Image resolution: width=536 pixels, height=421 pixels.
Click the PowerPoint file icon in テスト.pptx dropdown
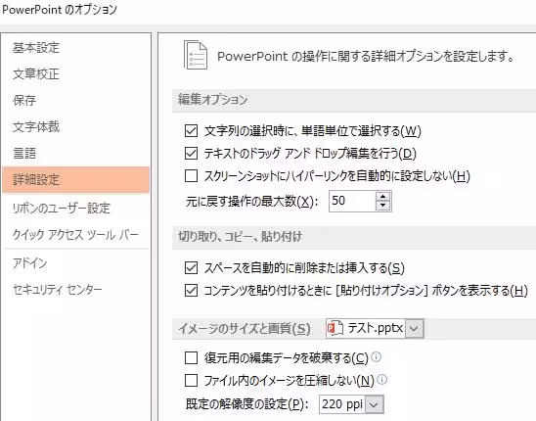tap(335, 329)
